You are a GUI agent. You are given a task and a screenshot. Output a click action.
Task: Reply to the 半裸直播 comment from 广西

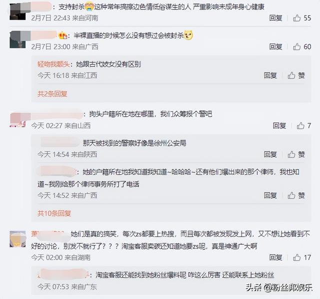click(x=275, y=47)
